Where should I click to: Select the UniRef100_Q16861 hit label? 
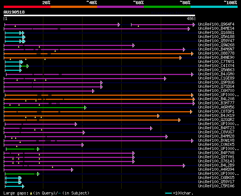pyautogui.click(x=216, y=33)
